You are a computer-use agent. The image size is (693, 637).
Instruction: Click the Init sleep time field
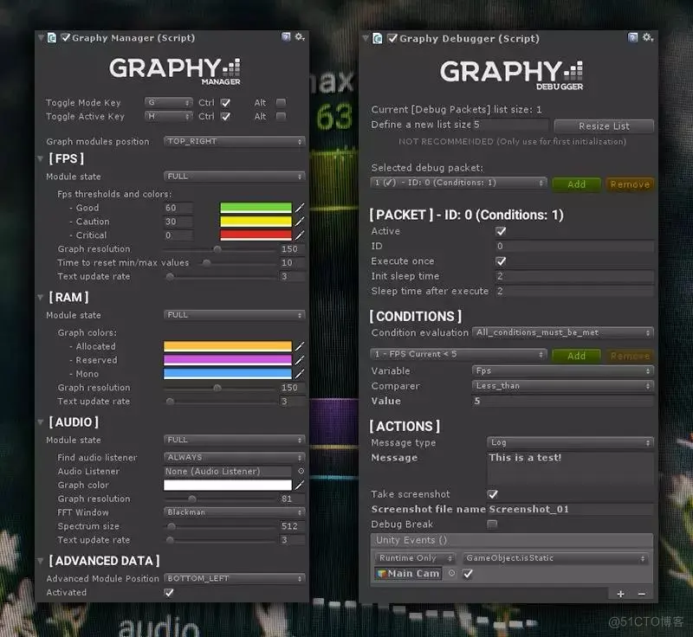pos(574,276)
